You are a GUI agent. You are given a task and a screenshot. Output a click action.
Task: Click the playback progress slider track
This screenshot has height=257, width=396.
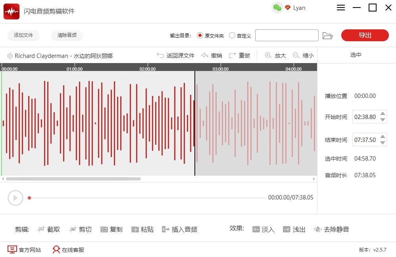pos(147,198)
